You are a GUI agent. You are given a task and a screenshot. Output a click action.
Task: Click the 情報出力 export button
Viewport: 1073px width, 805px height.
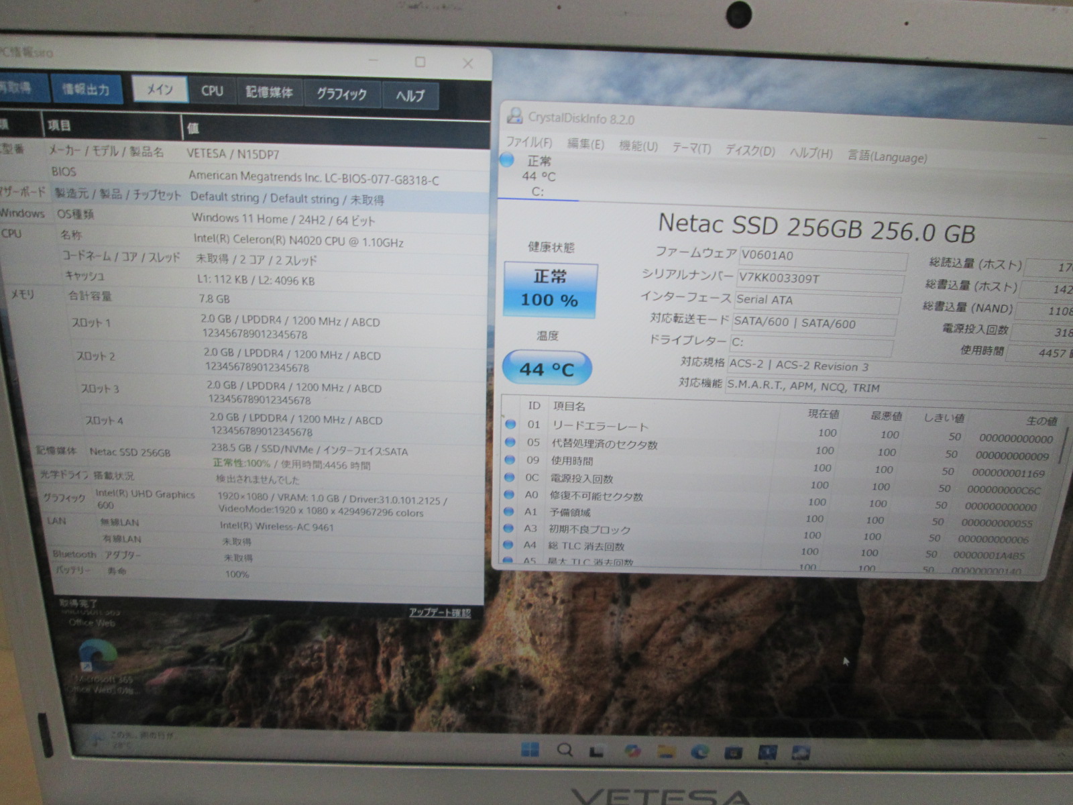pyautogui.click(x=87, y=89)
